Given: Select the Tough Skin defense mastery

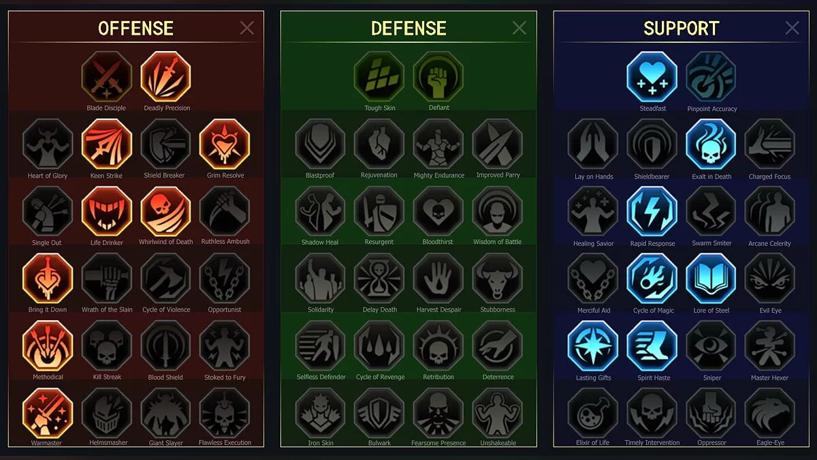Looking at the screenshot, I should coord(379,76).
